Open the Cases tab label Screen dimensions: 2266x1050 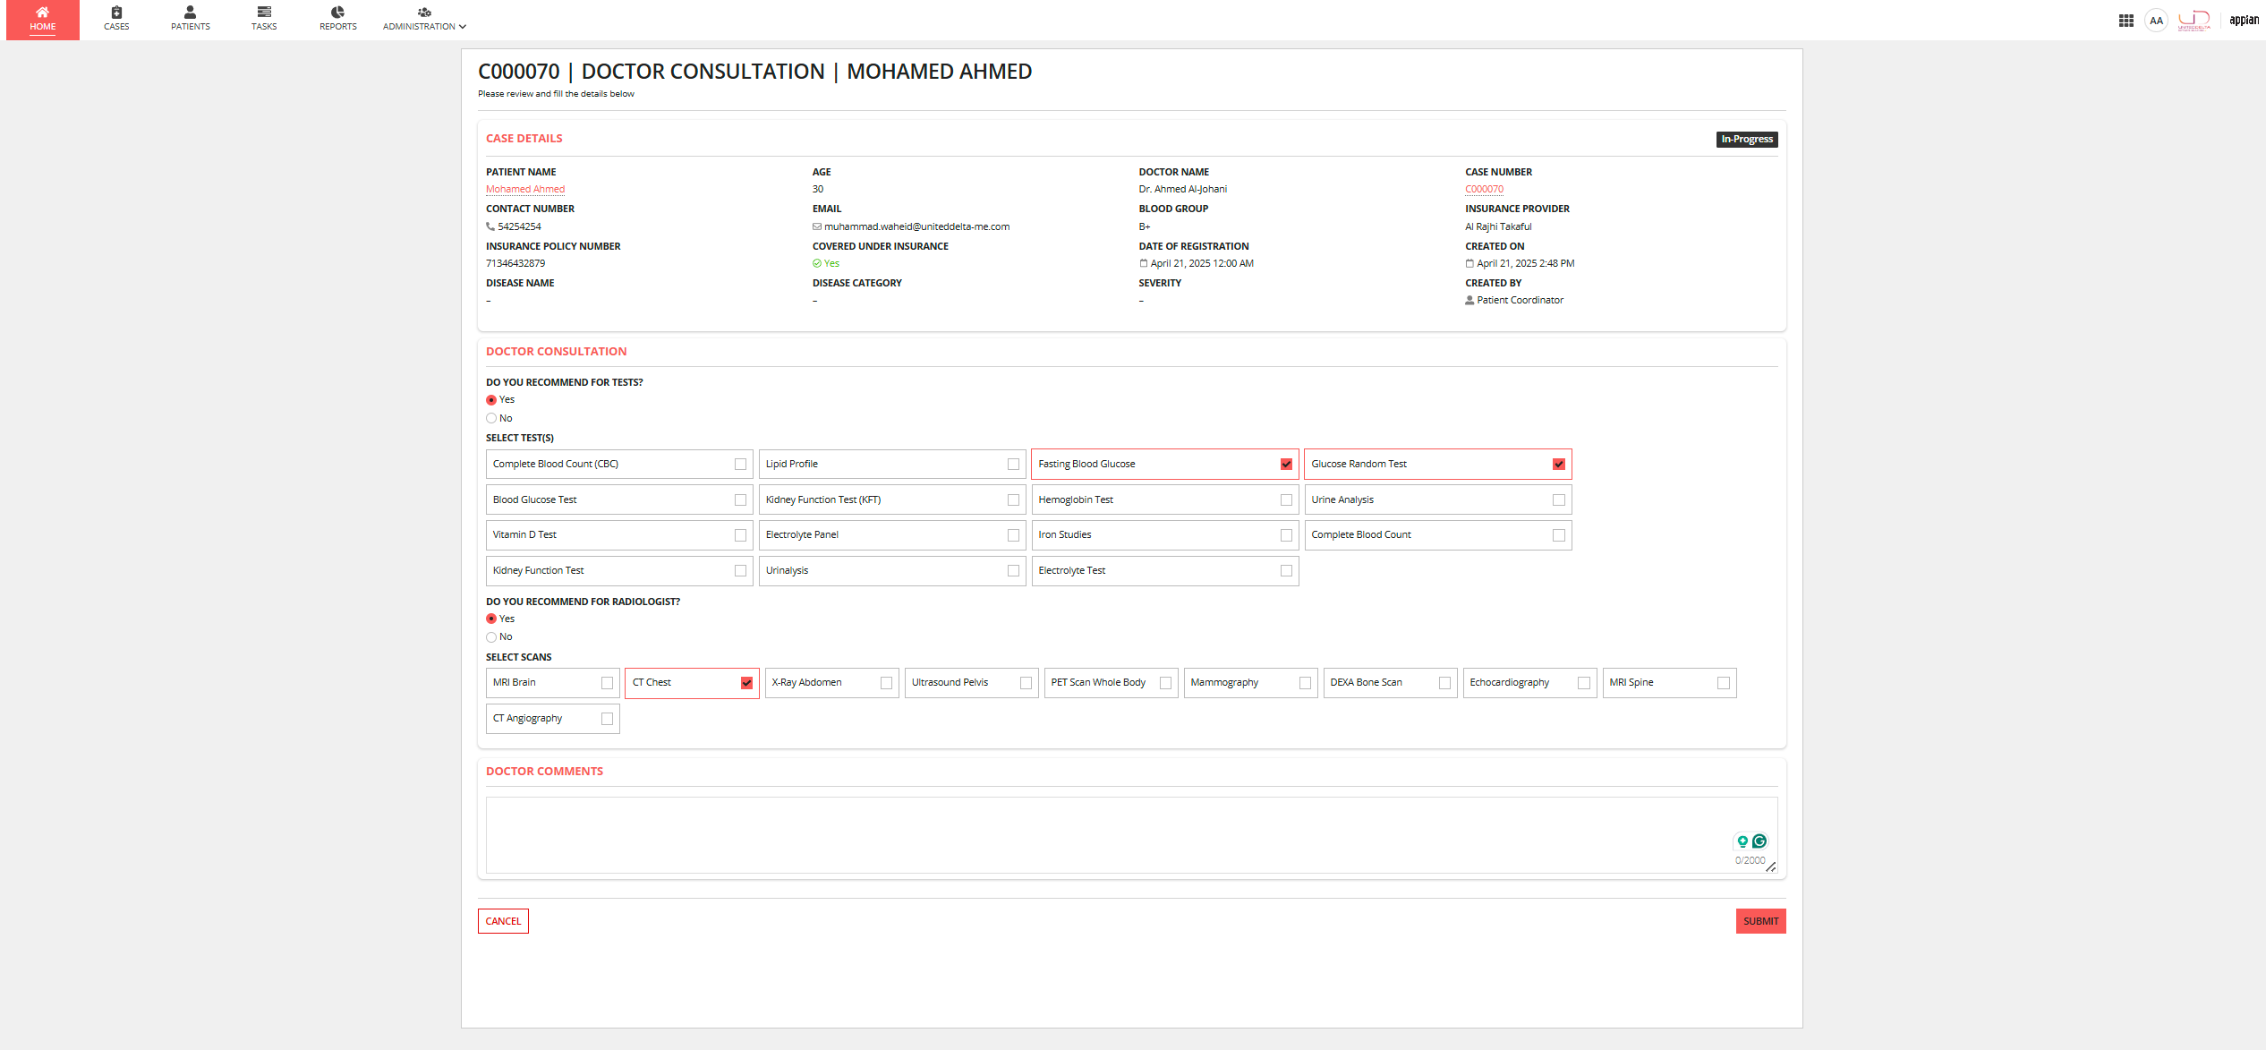tap(116, 27)
